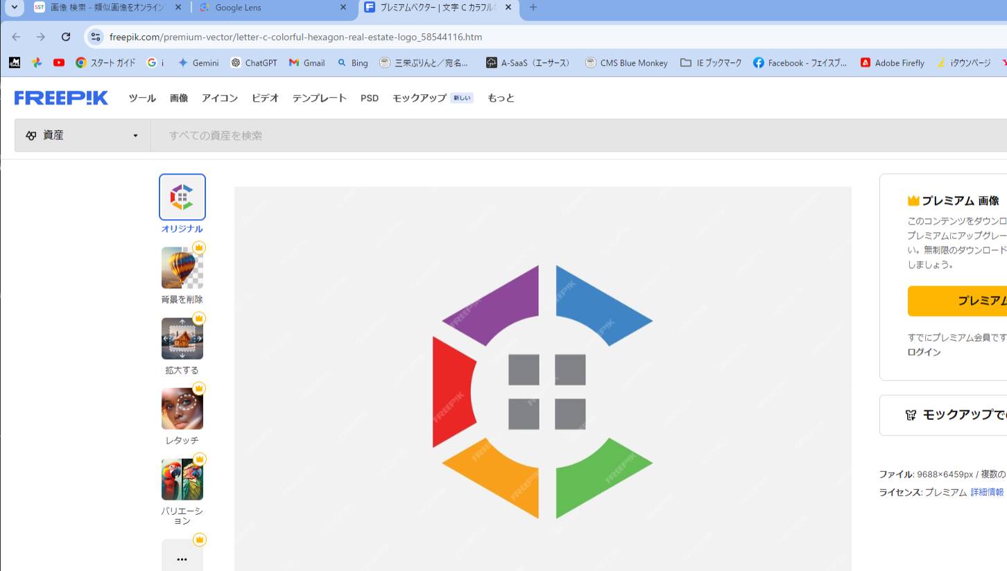Go back to previous page
Viewport: 1007px width, 571px height.
coord(17,37)
